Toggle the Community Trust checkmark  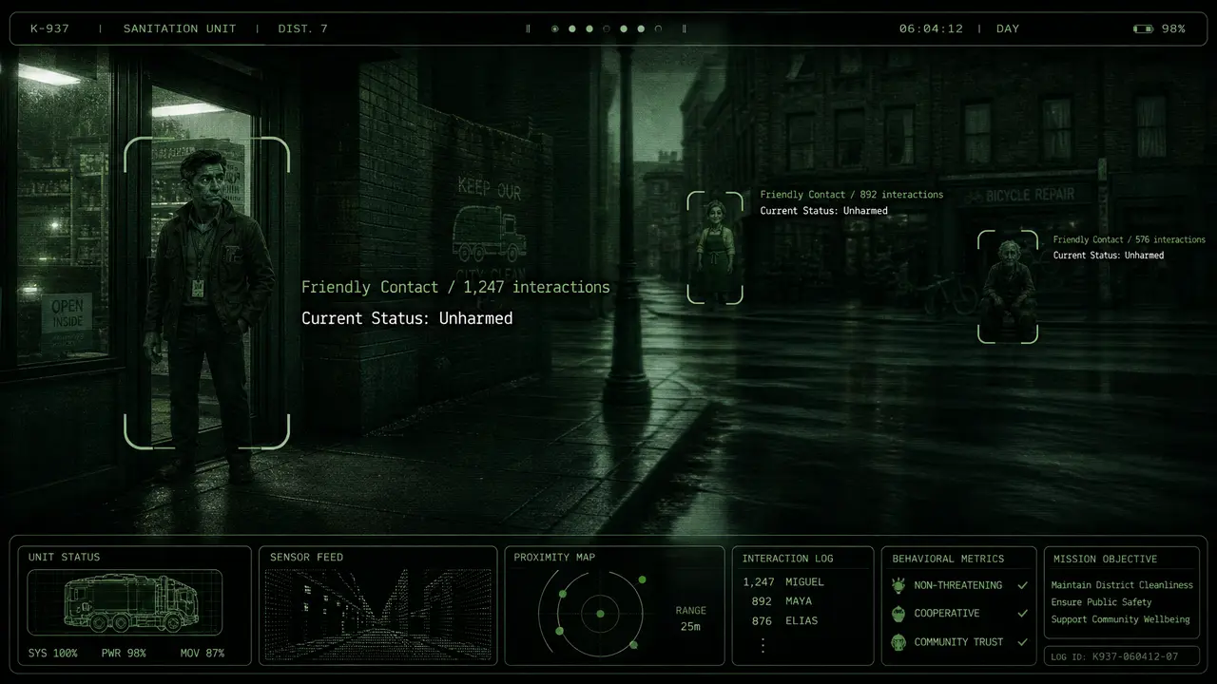tap(1023, 642)
